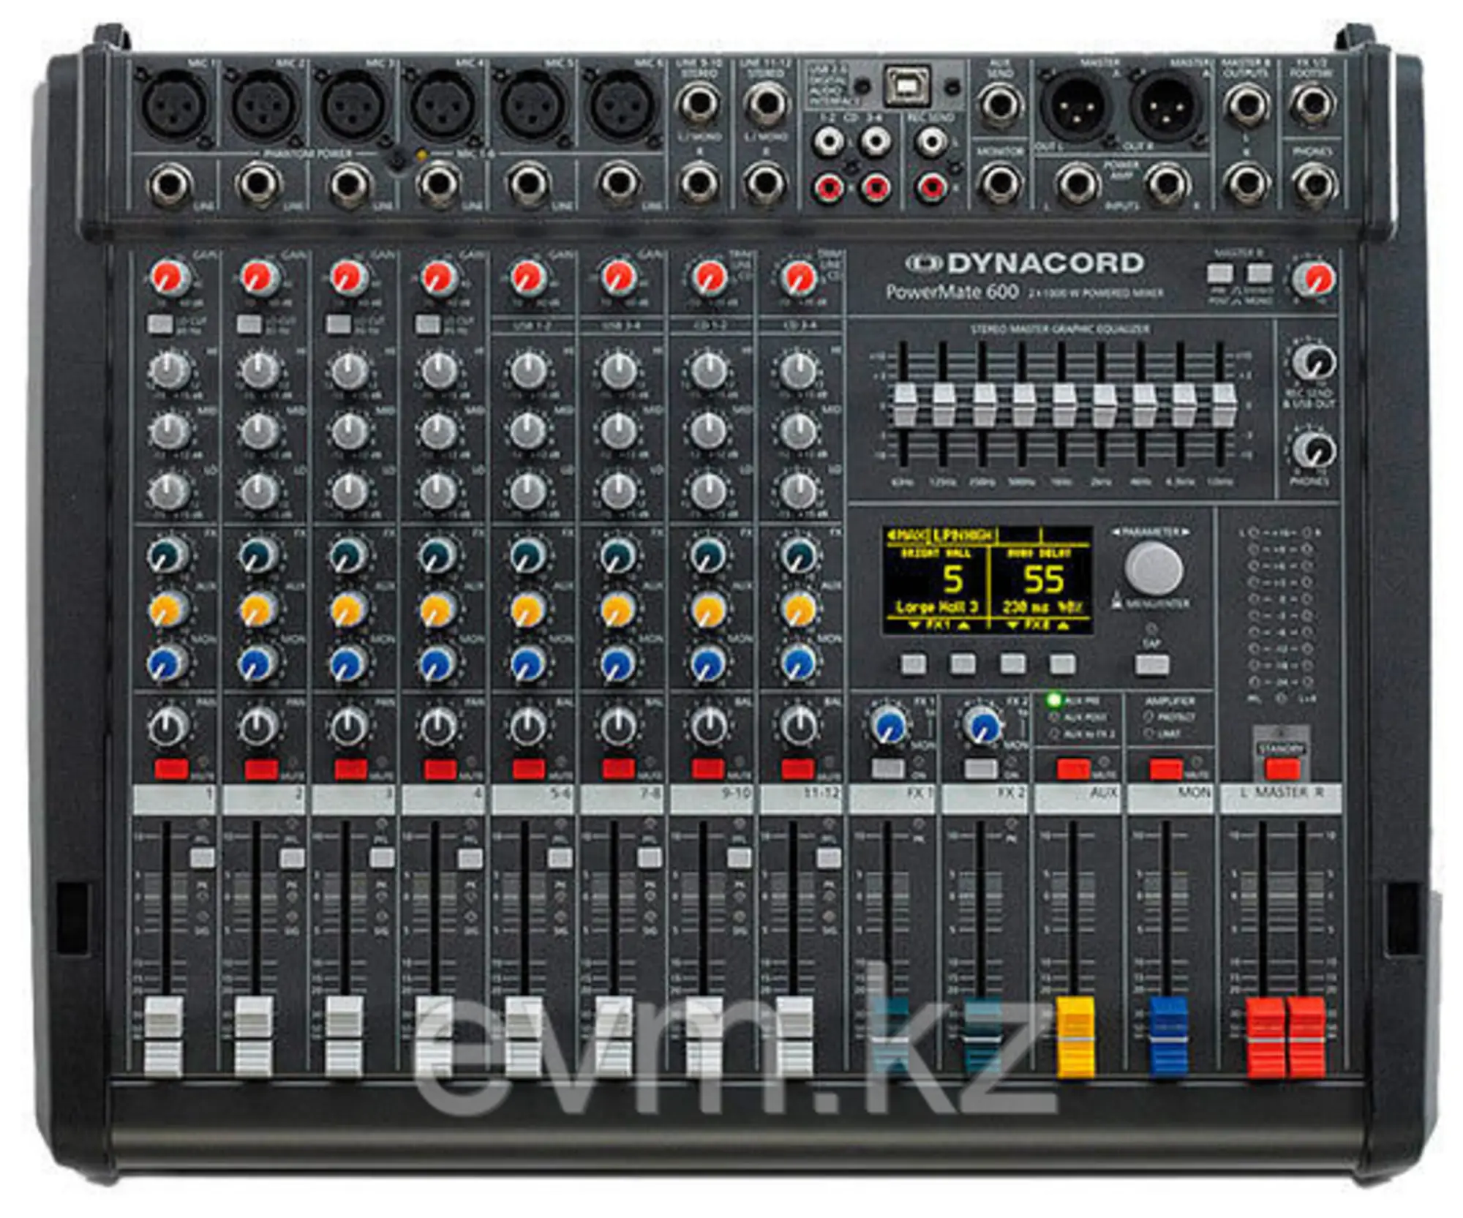Grab the 12kHz graphic equalizer slider
The width and height of the screenshot is (1463, 1218).
[1223, 406]
